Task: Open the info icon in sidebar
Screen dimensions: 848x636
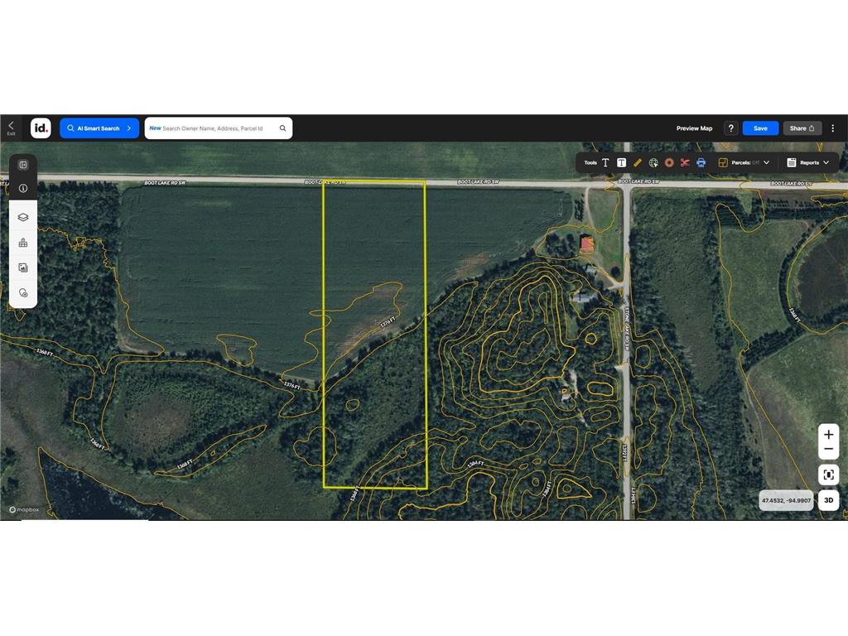Action: pyautogui.click(x=22, y=188)
